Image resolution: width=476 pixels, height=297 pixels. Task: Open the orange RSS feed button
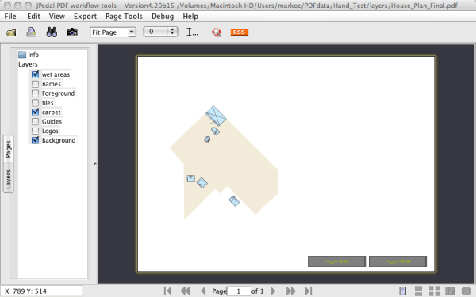[x=240, y=32]
